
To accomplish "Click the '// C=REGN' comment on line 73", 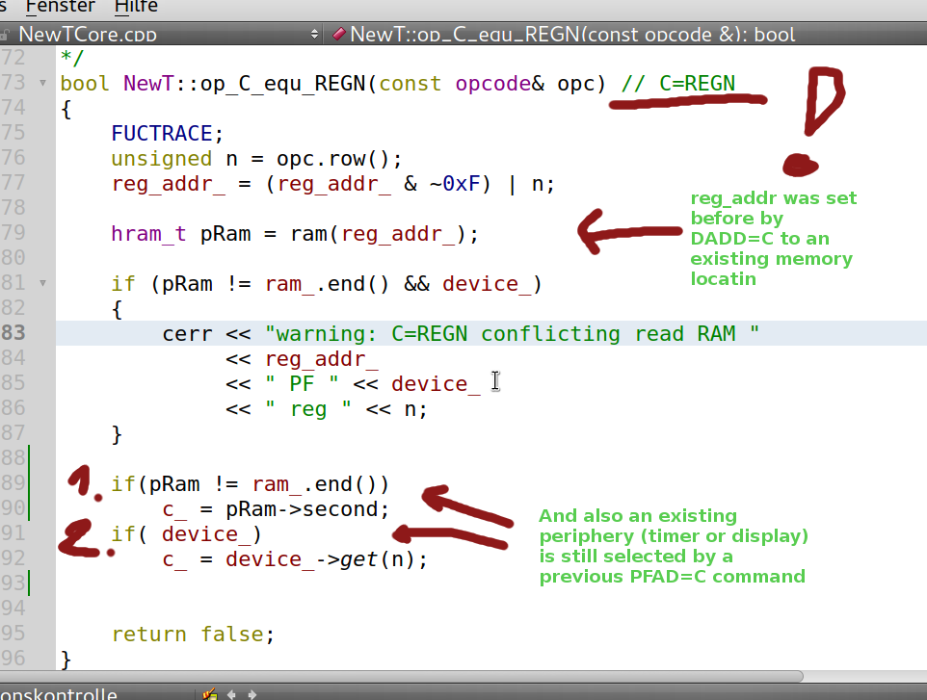I will 677,83.
